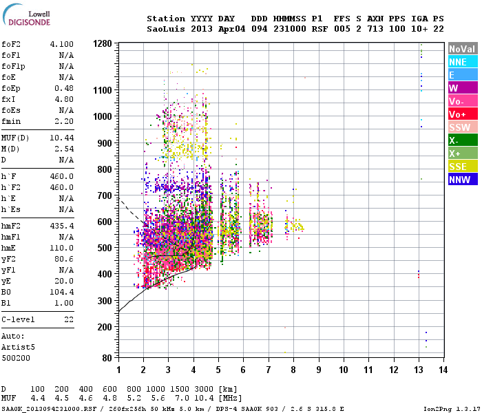
Task: Select the Vo- pink legend swatch
Action: (463, 101)
